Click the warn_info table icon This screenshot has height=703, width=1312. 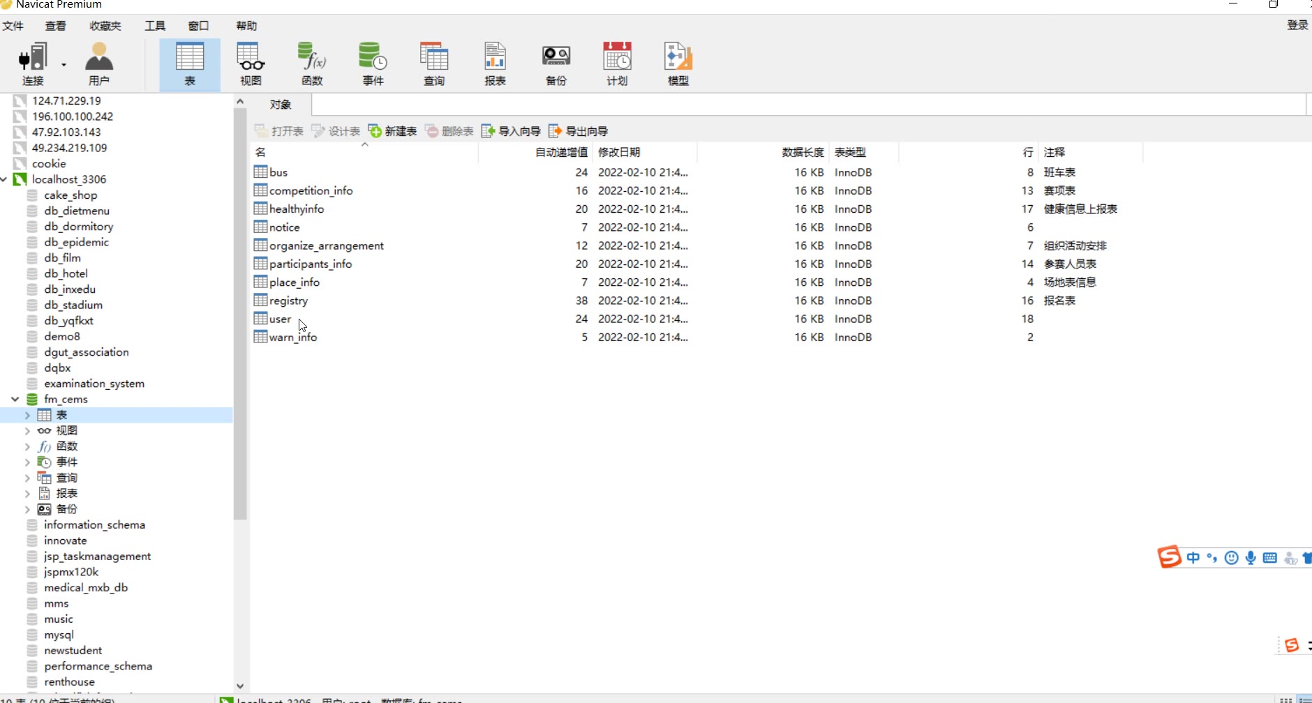(261, 336)
